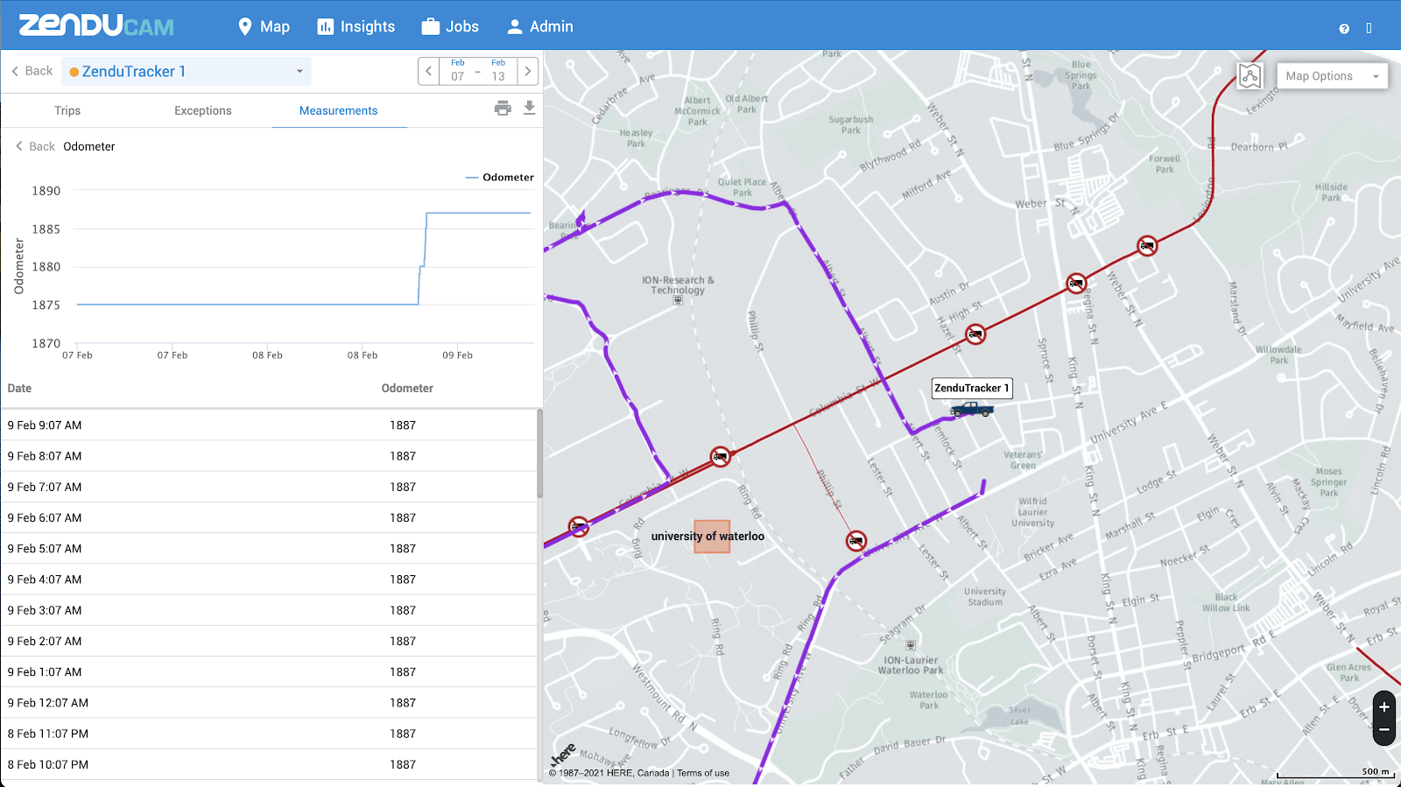This screenshot has height=787, width=1401.
Task: Open the Insights section
Action: point(356,26)
